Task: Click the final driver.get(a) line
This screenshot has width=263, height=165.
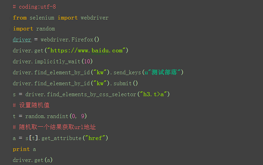Action: click(x=32, y=160)
